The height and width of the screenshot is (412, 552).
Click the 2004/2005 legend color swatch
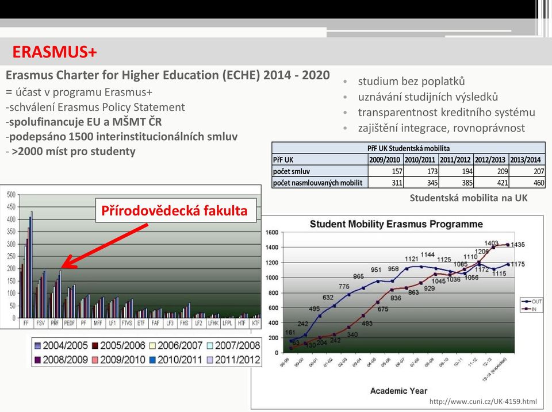coord(38,346)
